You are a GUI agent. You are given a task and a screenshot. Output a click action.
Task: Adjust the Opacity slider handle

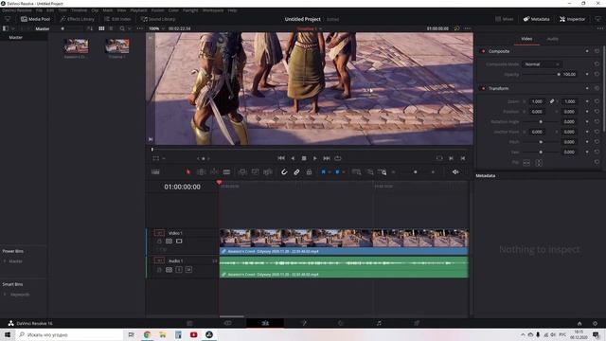point(559,74)
